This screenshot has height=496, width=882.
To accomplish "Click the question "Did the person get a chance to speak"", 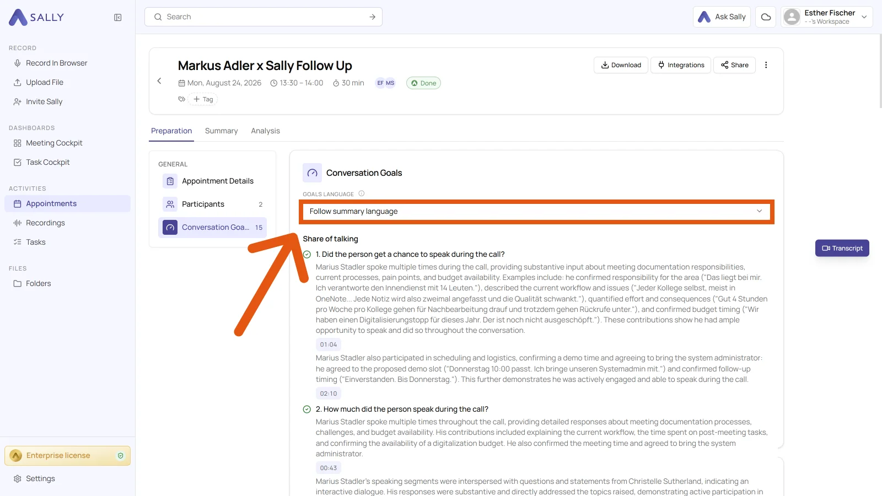I will pyautogui.click(x=410, y=255).
